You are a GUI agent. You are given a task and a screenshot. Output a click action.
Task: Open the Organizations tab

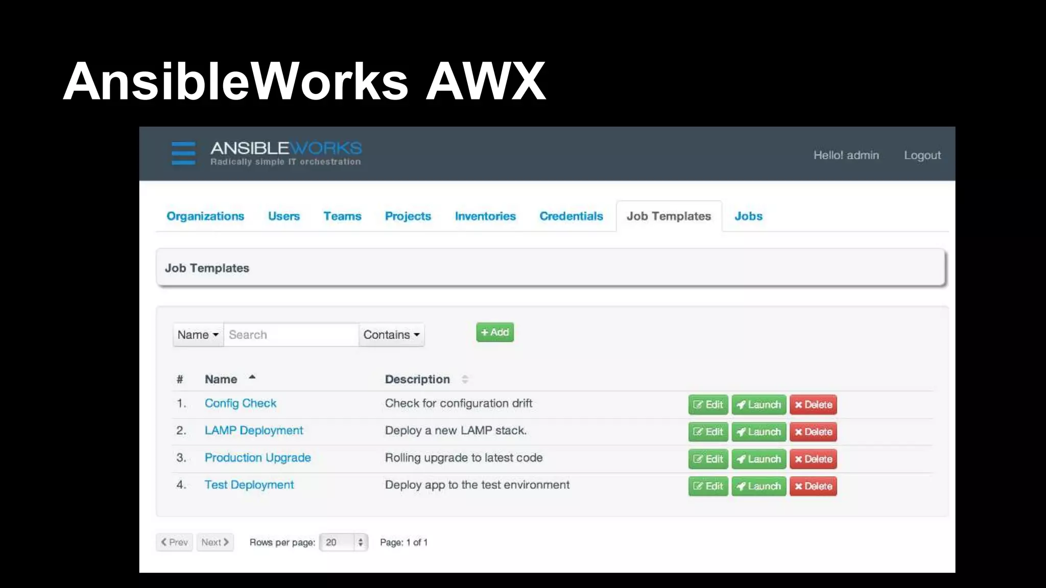point(205,216)
